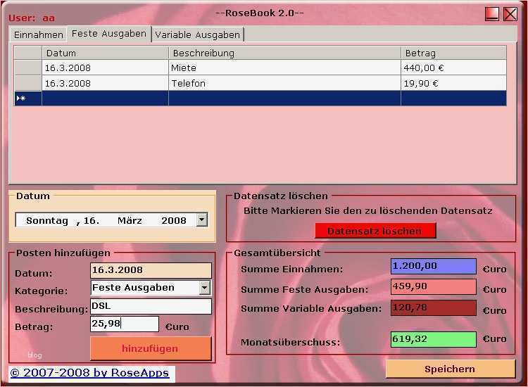Open the date picker calendar dropdown arrow
The height and width of the screenshot is (387, 528).
(202, 220)
